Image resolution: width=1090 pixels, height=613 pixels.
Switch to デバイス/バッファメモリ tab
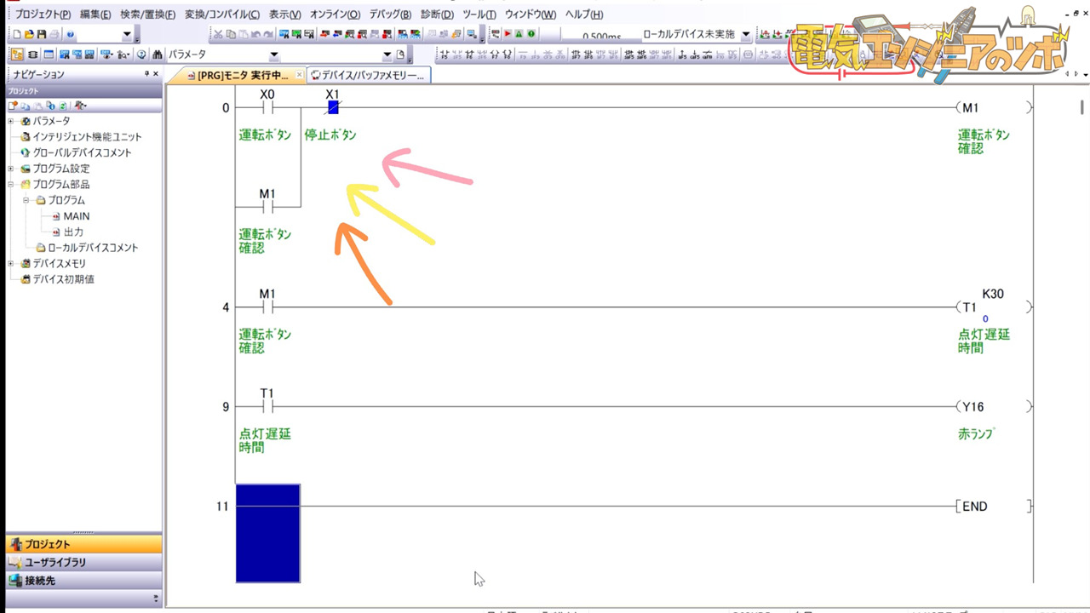pos(368,75)
